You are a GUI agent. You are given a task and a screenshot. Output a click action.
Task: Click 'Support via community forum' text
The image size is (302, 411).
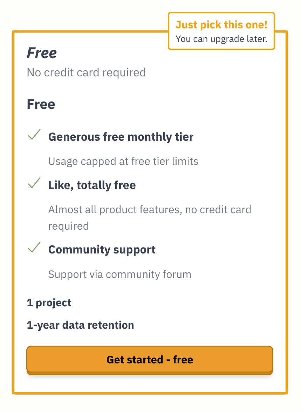click(120, 274)
